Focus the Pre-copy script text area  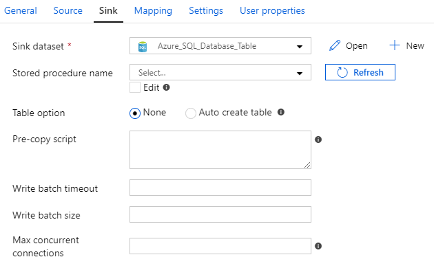(x=220, y=150)
